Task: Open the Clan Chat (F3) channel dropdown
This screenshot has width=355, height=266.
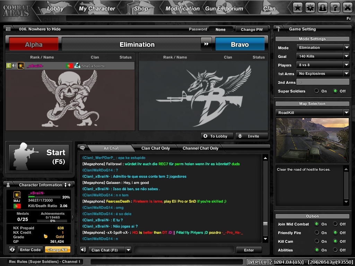Action: point(110,250)
